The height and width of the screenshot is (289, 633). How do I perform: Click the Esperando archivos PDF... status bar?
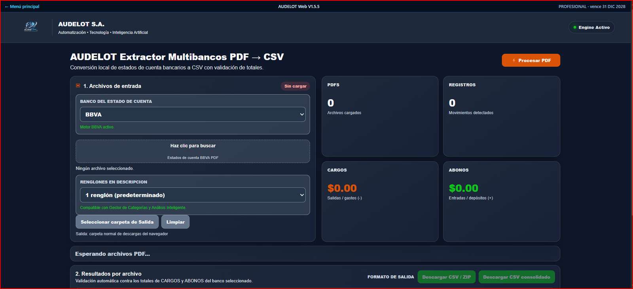point(315,254)
